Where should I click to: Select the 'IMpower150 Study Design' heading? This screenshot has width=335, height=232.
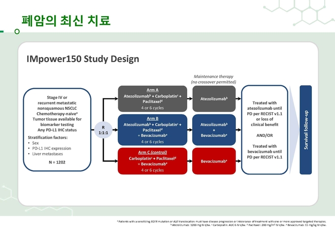tap(83, 59)
